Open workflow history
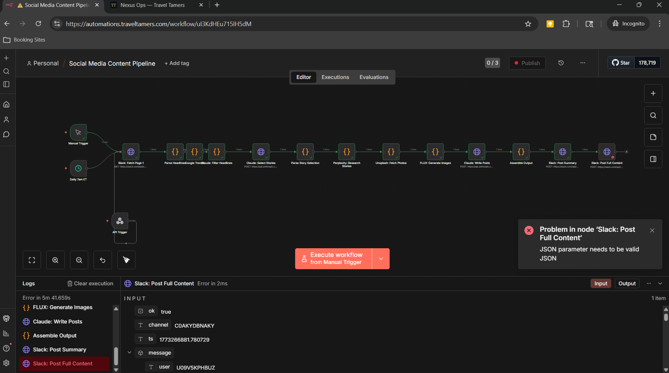The height and width of the screenshot is (373, 669). tap(561, 63)
